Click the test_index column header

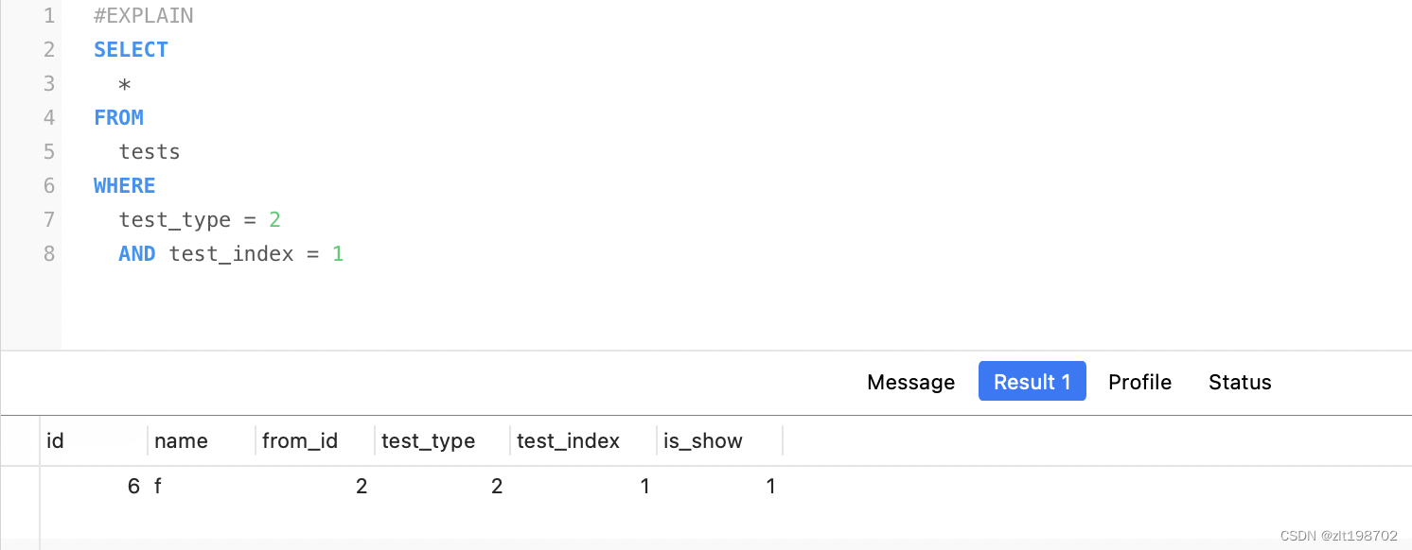568,440
